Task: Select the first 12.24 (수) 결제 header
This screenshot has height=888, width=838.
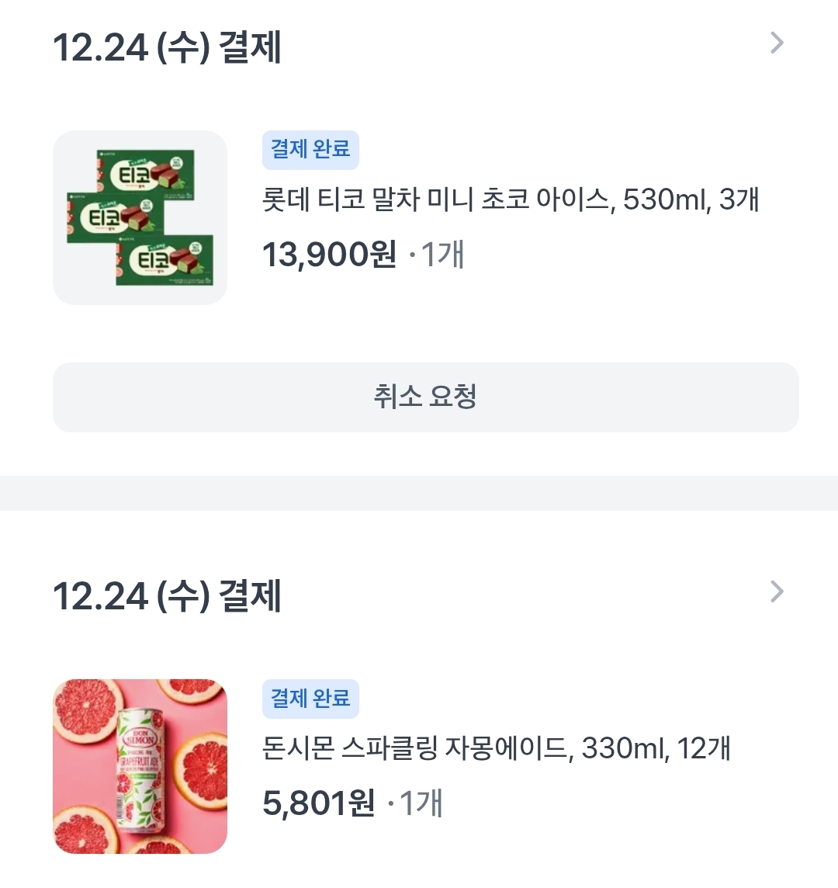Action: click(x=167, y=47)
